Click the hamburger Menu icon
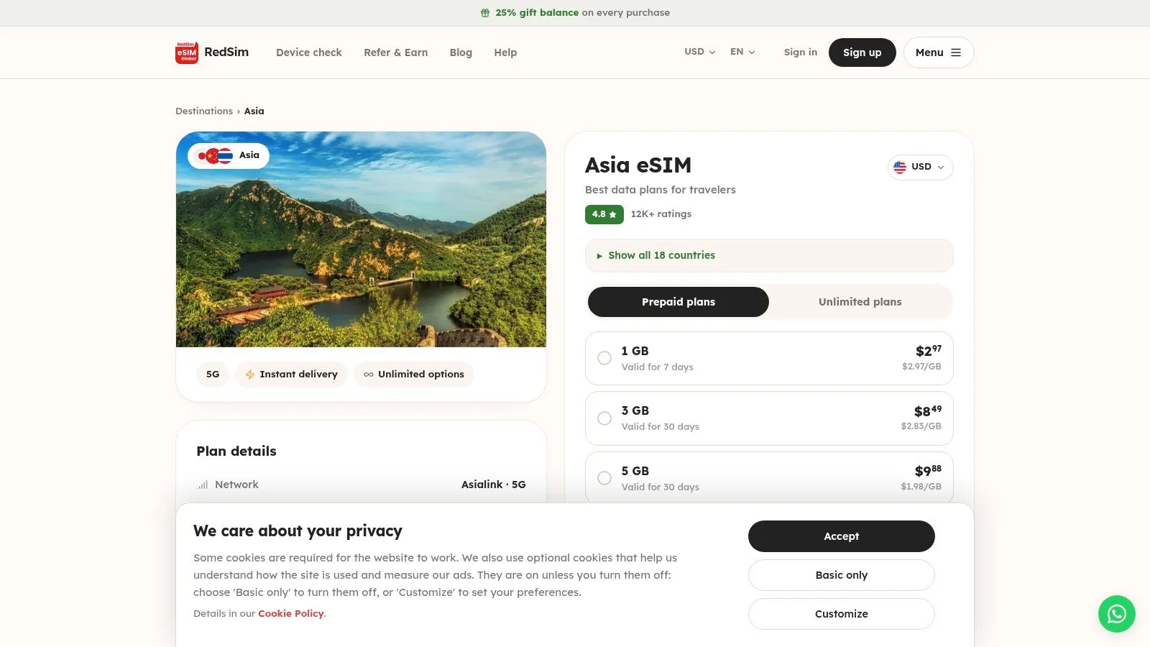The height and width of the screenshot is (647, 1150). pyautogui.click(x=956, y=52)
